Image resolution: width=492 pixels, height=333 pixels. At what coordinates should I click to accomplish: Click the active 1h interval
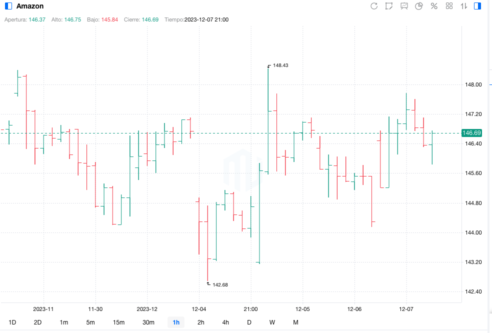176,322
